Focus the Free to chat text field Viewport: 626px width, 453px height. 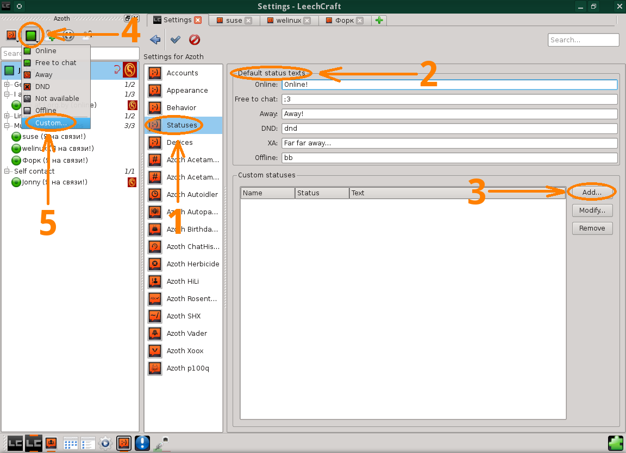tap(449, 99)
